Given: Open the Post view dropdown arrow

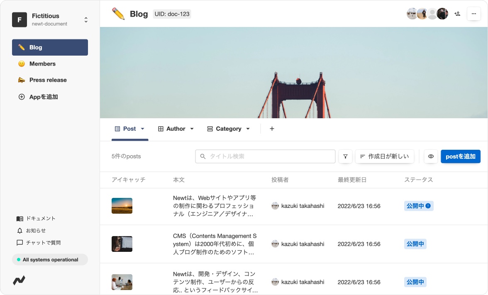Looking at the screenshot, I should pyautogui.click(x=142, y=129).
